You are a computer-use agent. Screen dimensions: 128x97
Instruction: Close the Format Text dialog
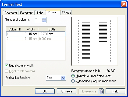click(124, 4)
